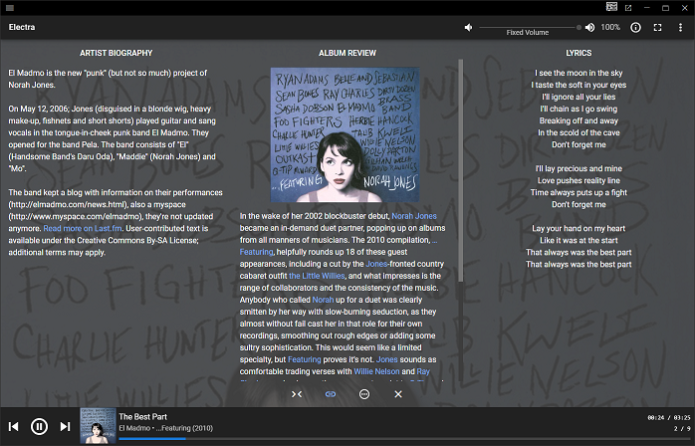Screen dimensions: 695x446
Task: Click the volume slider handle
Action: (579, 28)
